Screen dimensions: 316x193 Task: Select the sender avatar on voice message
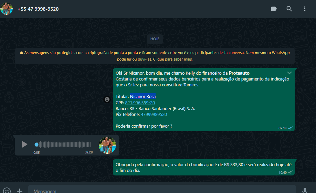pyautogui.click(x=107, y=145)
